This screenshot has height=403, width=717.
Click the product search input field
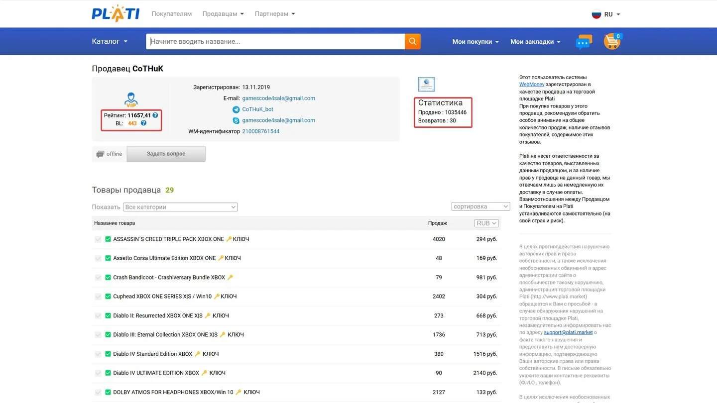275,41
